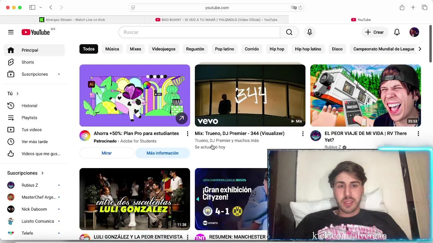Open the Safari sidebar dropdown chevron
This screenshot has height=243, width=433.
click(x=41, y=7)
